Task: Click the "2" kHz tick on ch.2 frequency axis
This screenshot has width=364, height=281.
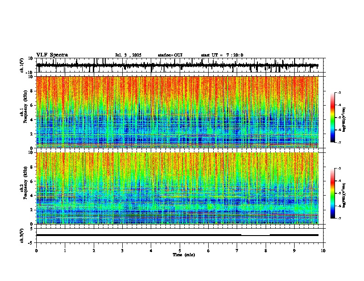Action: (x=32, y=210)
